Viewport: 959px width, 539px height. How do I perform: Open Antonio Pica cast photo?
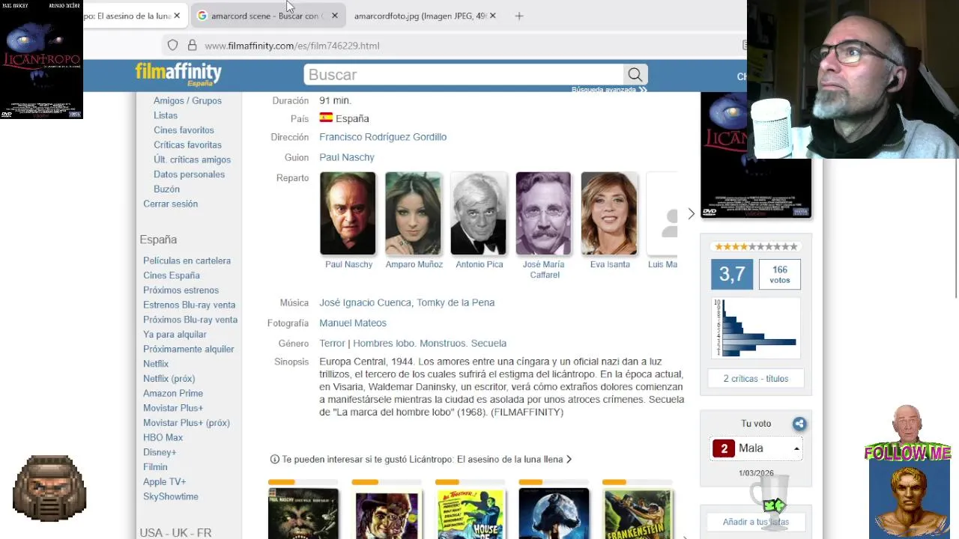(x=479, y=213)
